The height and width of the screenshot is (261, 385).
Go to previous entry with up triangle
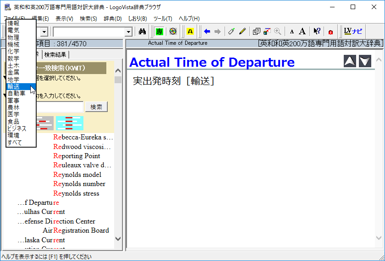350,61
